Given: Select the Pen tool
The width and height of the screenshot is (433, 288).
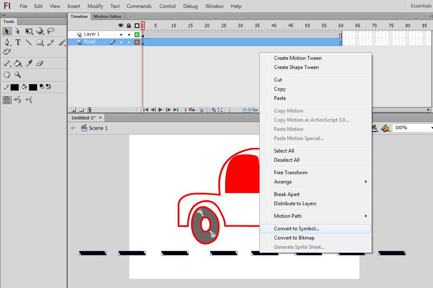Looking at the screenshot, I should click(x=7, y=42).
